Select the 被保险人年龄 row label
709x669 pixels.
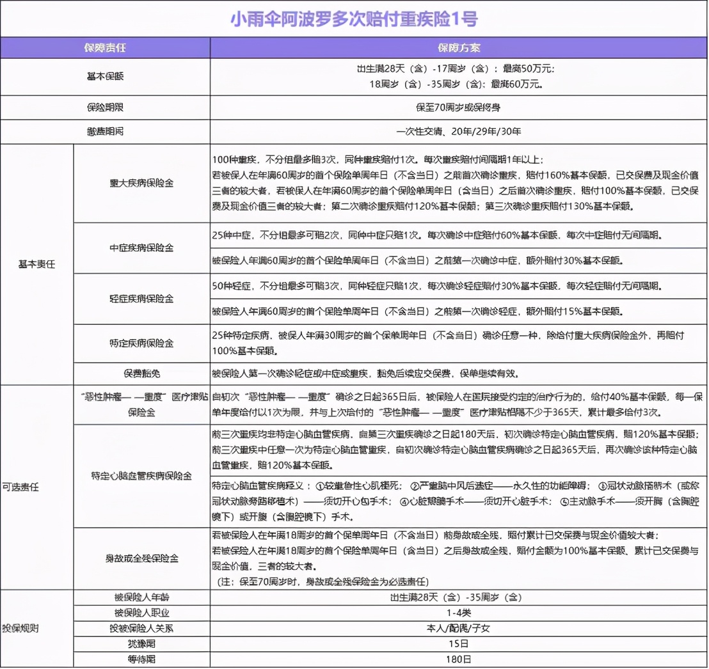[x=141, y=597]
